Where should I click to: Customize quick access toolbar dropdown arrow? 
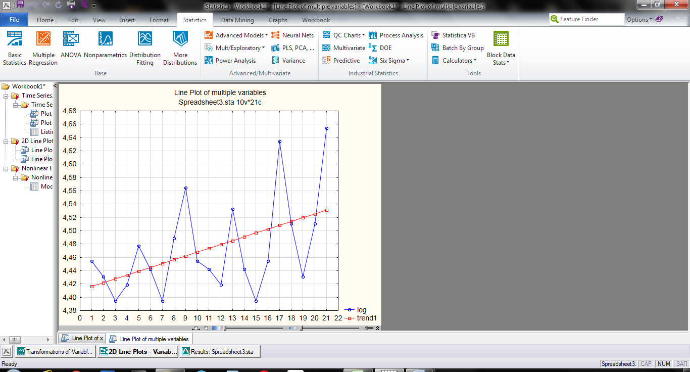pos(94,6)
